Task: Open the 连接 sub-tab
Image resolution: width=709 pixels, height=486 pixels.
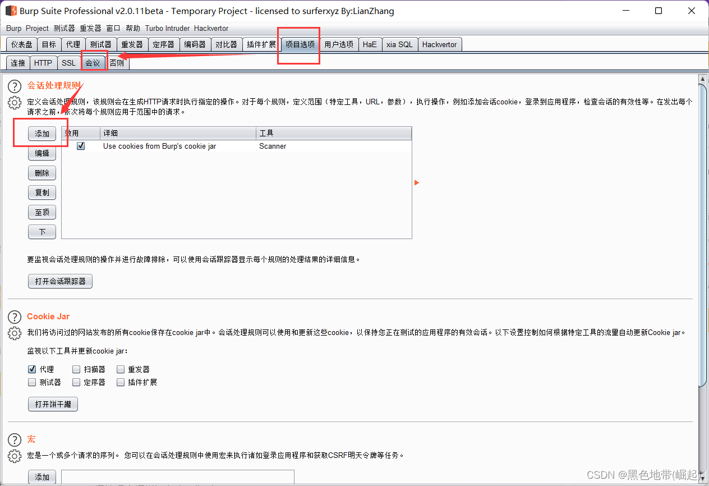Action: [18, 63]
